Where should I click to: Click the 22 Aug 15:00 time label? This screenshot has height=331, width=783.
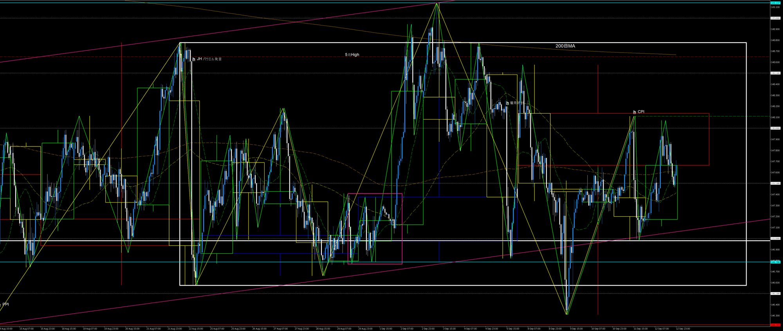coord(197,329)
